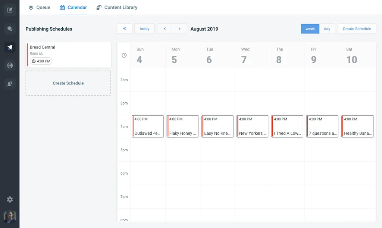The height and width of the screenshot is (228, 382).
Task: Open the Content Library tab
Action: 117,7
